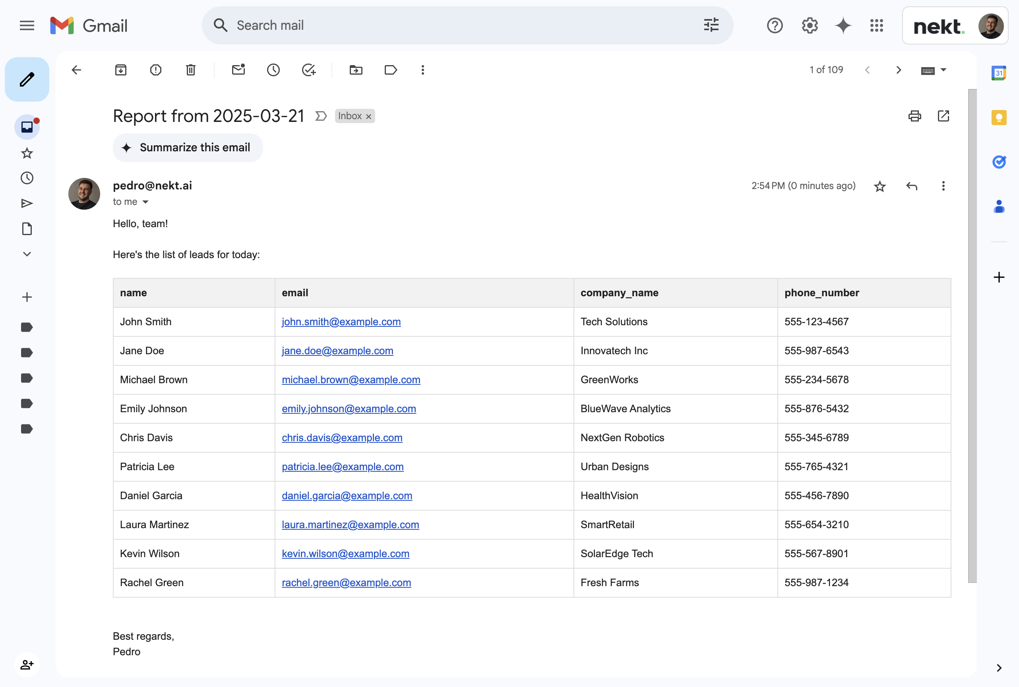Snooze this email with the clock icon
The image size is (1019, 687).
273,70
